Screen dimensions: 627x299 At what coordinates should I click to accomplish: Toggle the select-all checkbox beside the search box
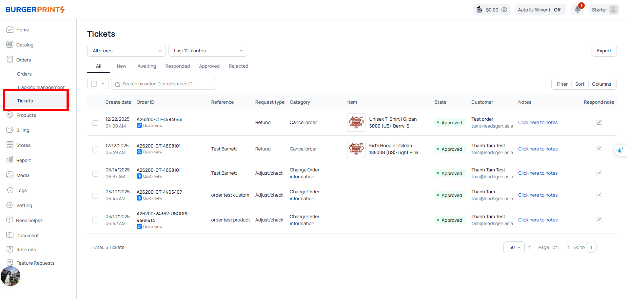[x=94, y=84]
